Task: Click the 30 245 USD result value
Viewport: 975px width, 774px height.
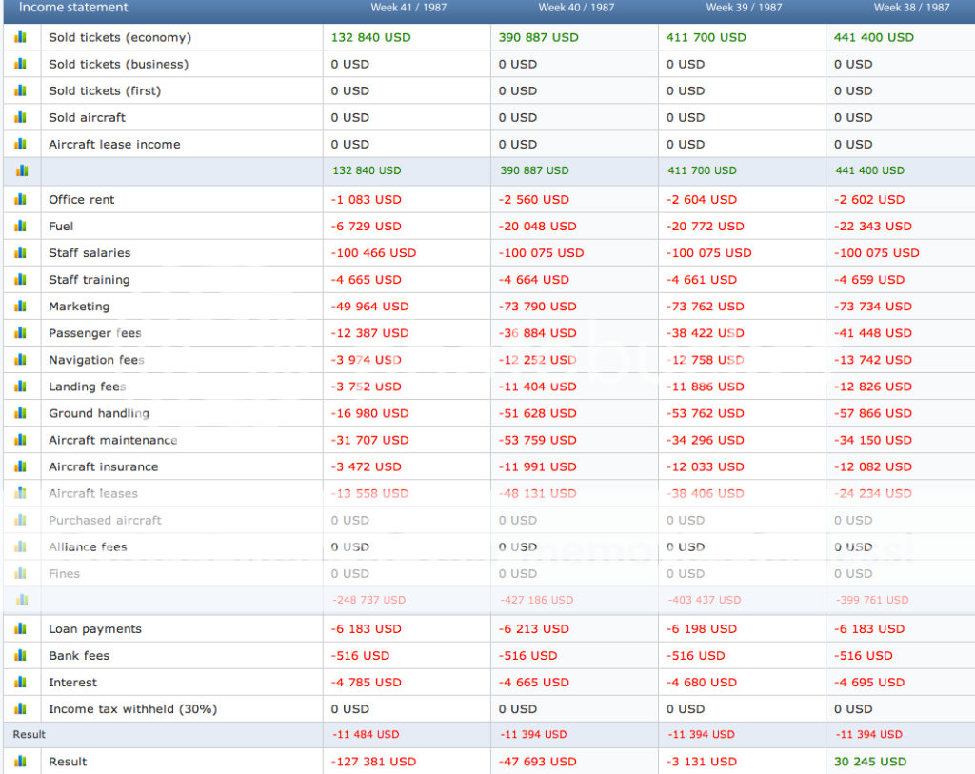Action: 870,762
